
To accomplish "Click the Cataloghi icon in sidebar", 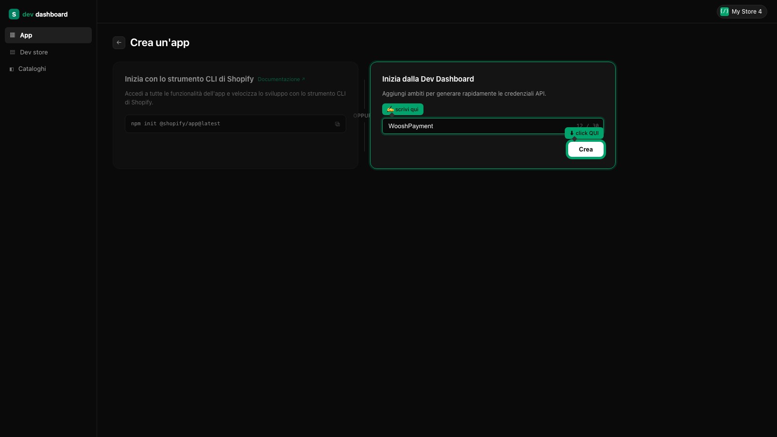I will point(12,69).
